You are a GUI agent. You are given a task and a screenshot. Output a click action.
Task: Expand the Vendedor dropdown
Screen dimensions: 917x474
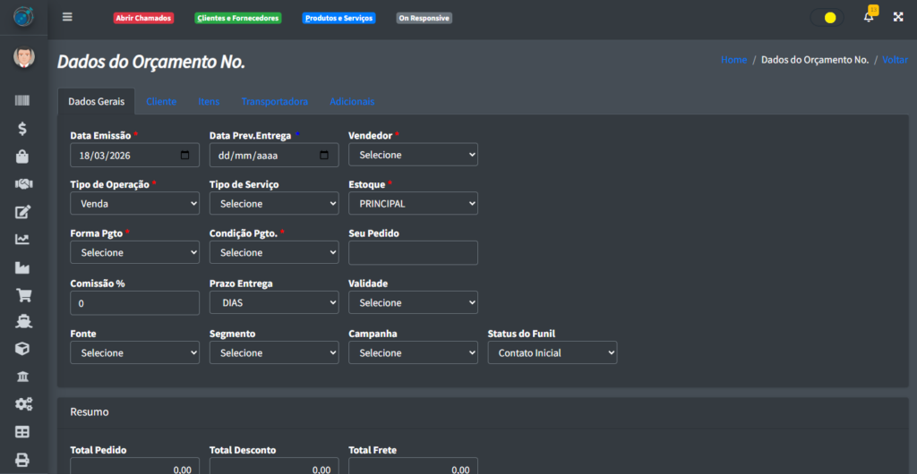413,155
